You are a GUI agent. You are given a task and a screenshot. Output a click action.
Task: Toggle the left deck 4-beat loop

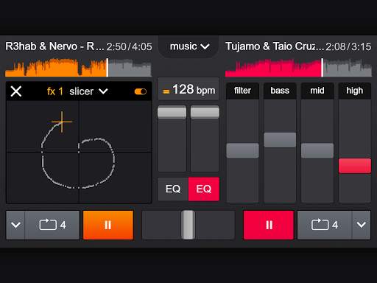(x=52, y=225)
